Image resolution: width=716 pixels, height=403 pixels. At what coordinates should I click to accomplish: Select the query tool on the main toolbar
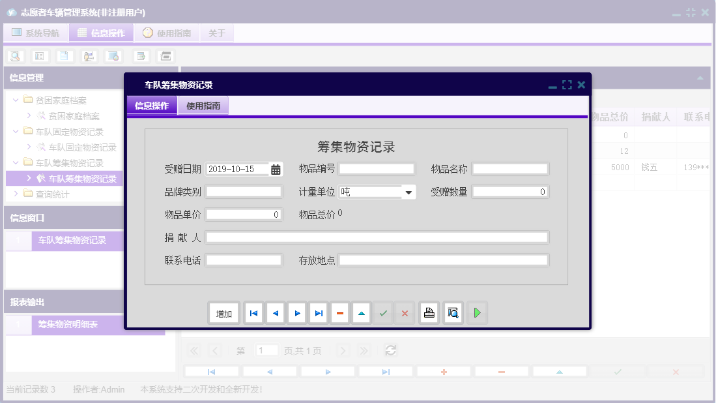click(x=14, y=55)
